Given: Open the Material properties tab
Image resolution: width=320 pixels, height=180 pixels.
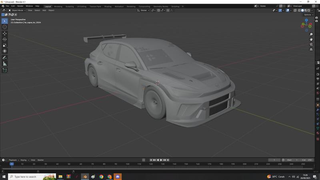Looking at the screenshot, I should [x=318, y=133].
